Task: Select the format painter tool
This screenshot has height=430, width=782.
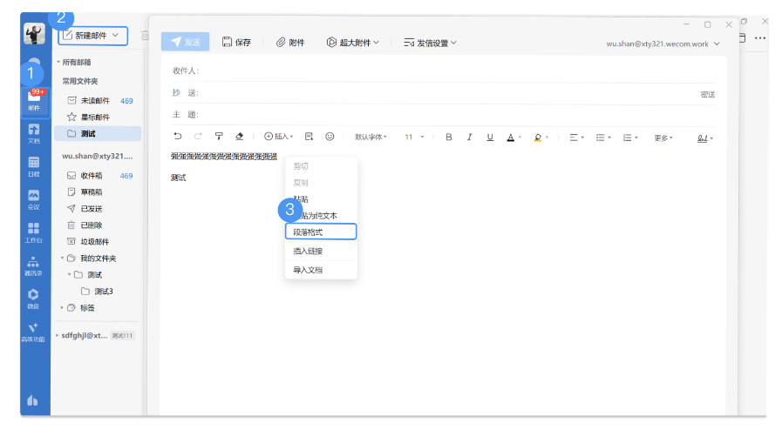Action: point(219,137)
